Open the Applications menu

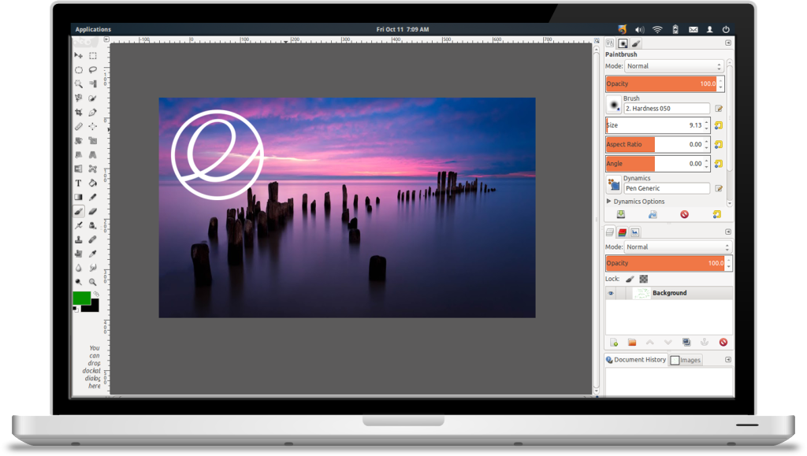click(93, 29)
